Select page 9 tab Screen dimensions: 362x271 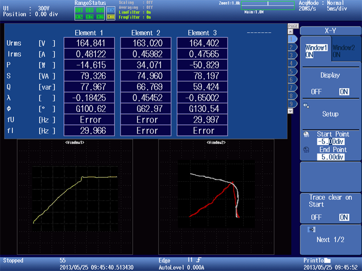point(292,104)
